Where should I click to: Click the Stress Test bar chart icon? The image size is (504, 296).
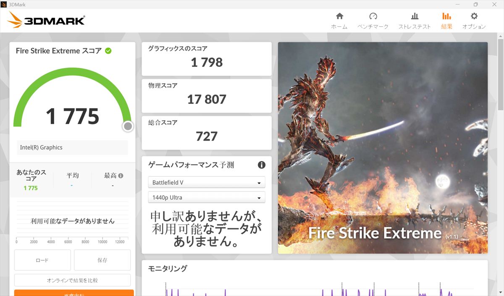coord(415,16)
